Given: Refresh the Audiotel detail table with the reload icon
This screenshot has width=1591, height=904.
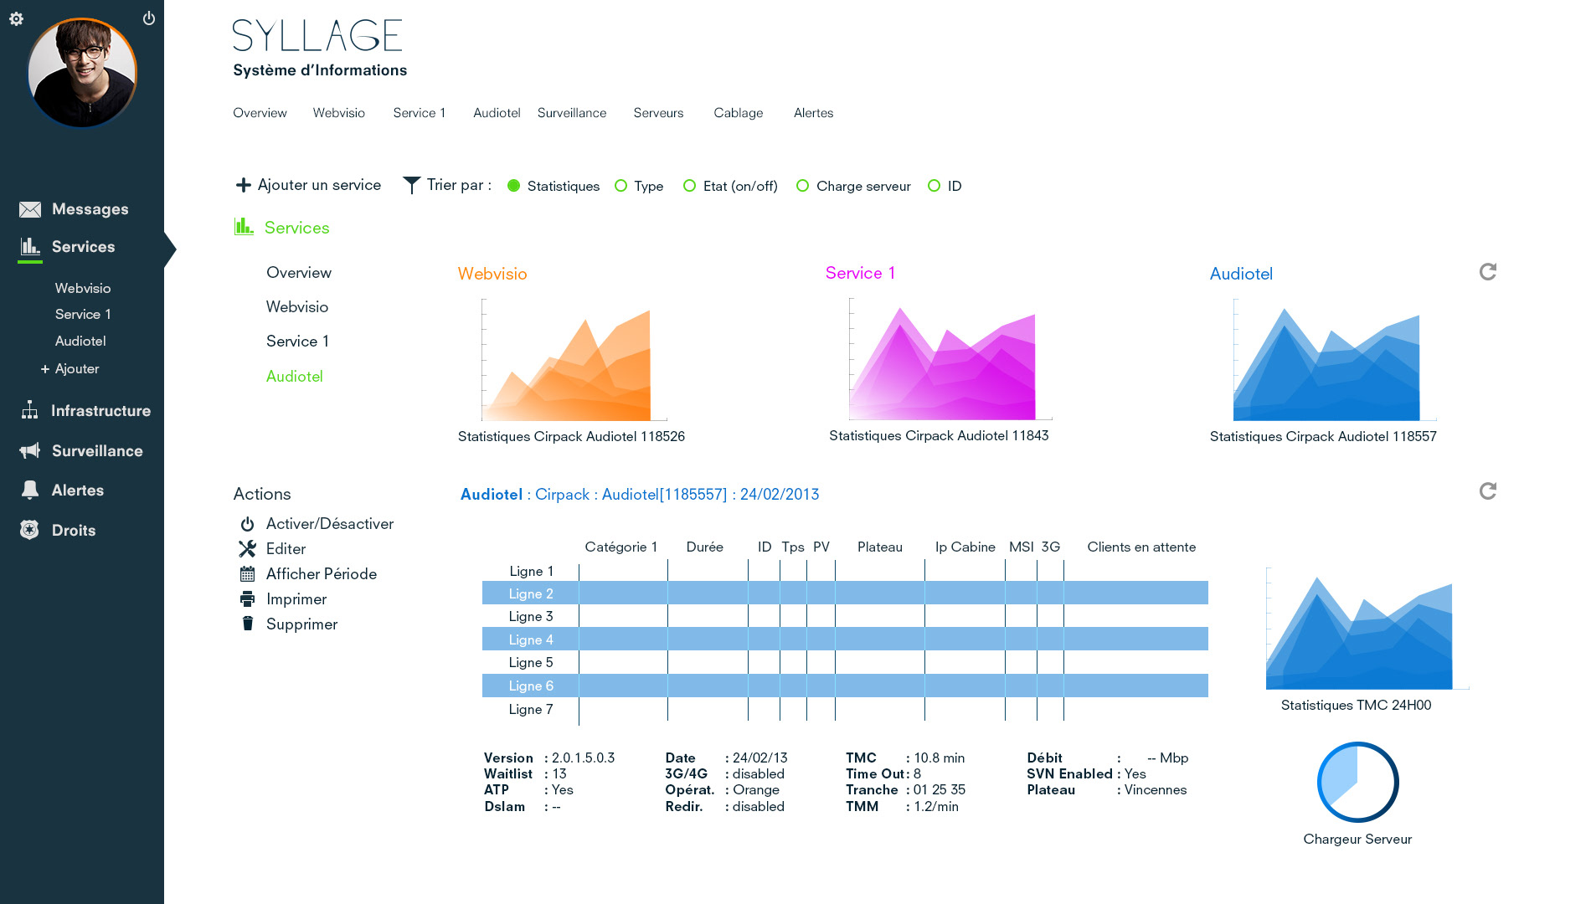Looking at the screenshot, I should 1487,491.
